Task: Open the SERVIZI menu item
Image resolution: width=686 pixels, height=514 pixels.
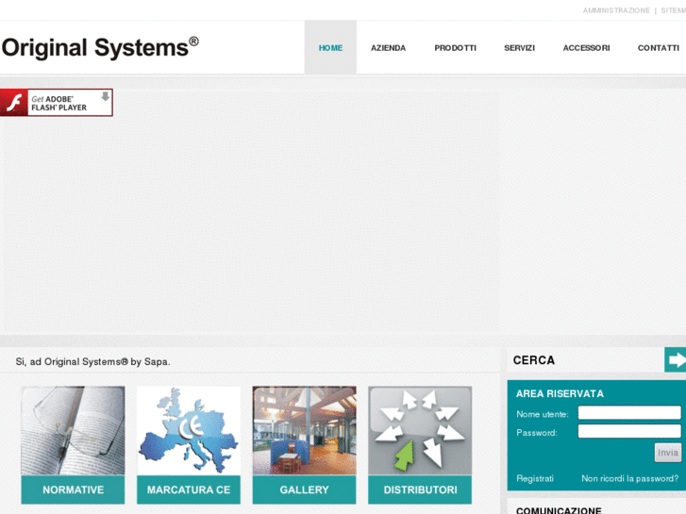Action: [x=519, y=48]
